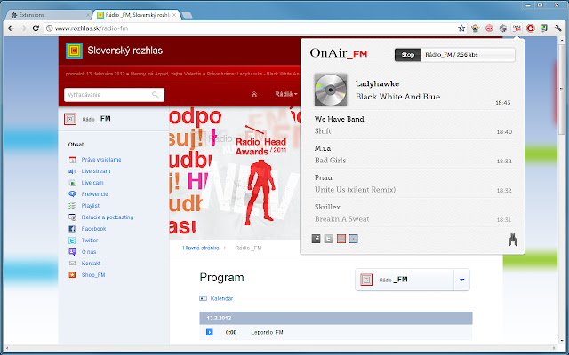Expand the Rádiá navigation menu
The width and height of the screenshot is (569, 355).
(286, 94)
